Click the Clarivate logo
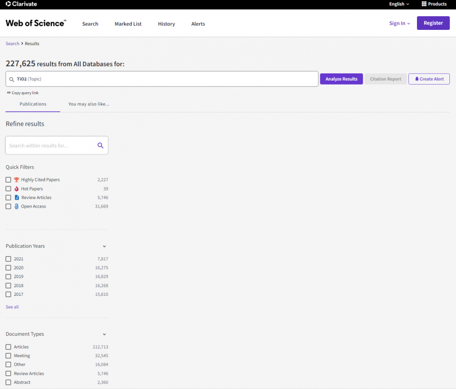The width and height of the screenshot is (456, 389). tap(21, 4)
